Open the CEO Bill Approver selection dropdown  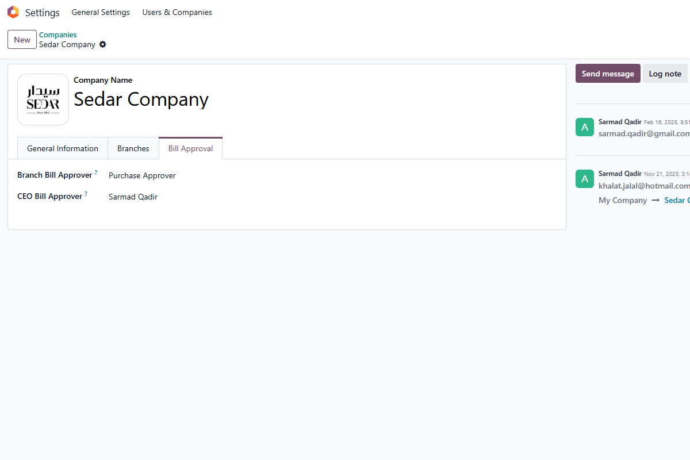pyautogui.click(x=133, y=197)
